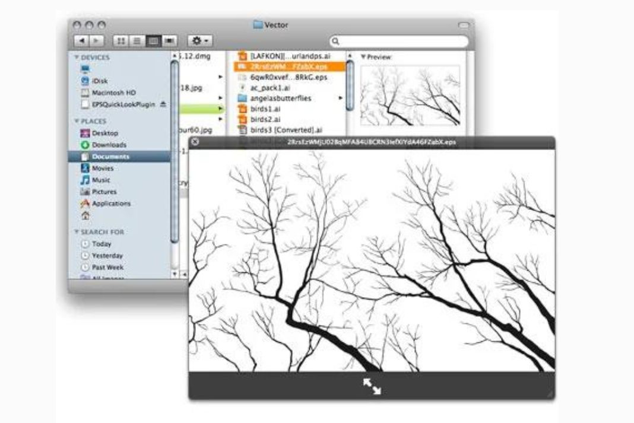Open the home folder in sidebar
This screenshot has height=423, width=634.
[x=85, y=215]
